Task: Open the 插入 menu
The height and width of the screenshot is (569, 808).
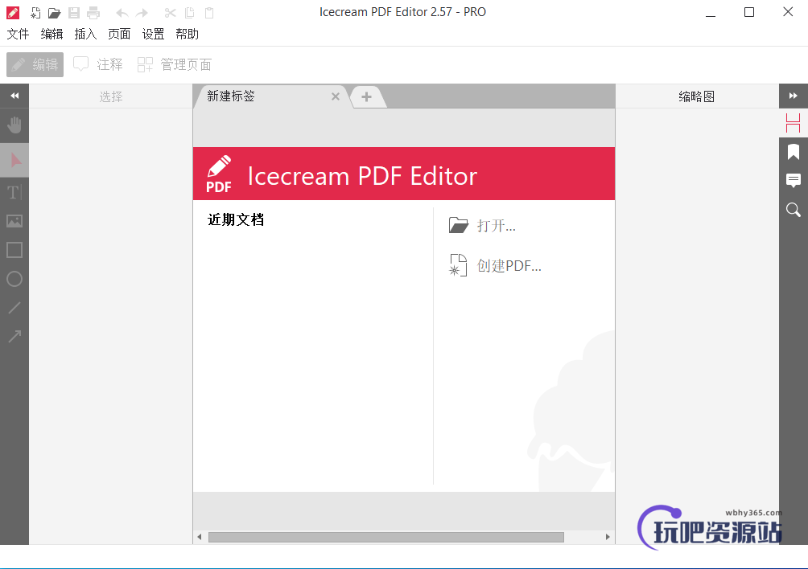Action: pyautogui.click(x=85, y=34)
